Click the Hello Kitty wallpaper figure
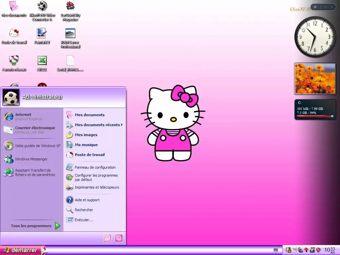 pyautogui.click(x=173, y=123)
